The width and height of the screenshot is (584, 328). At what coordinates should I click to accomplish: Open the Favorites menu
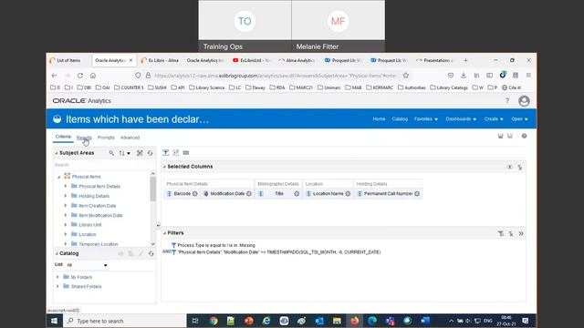click(x=426, y=119)
